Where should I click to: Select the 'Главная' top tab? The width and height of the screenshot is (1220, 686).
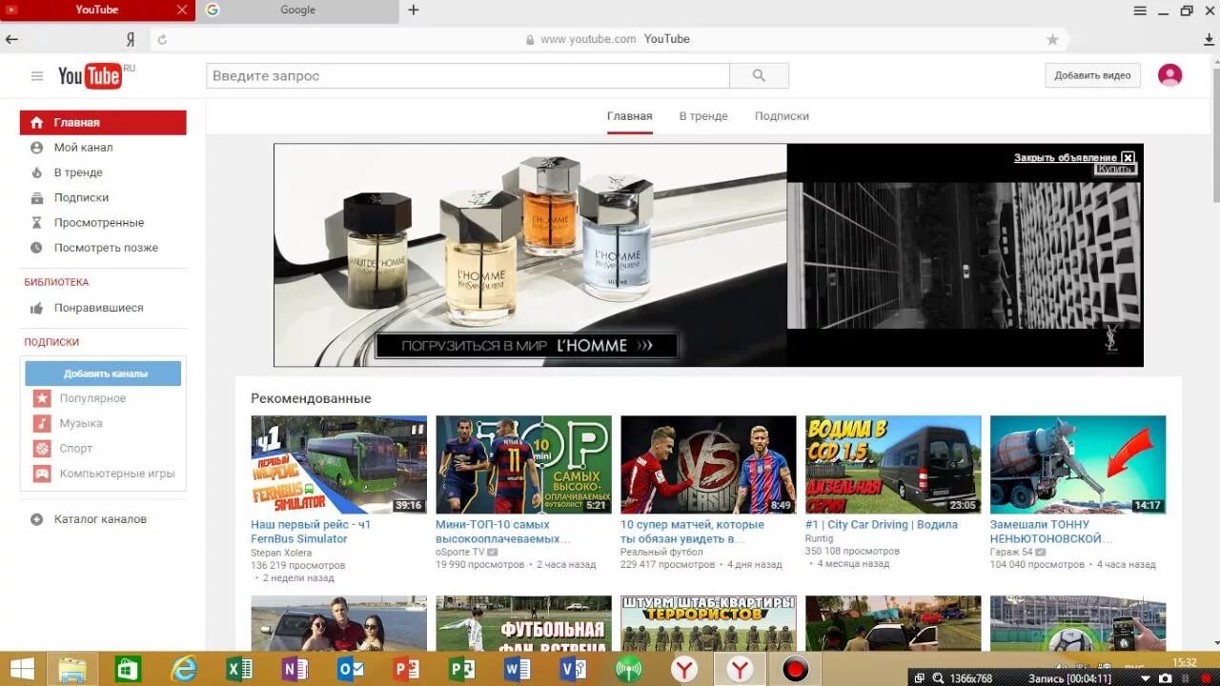[x=630, y=116]
